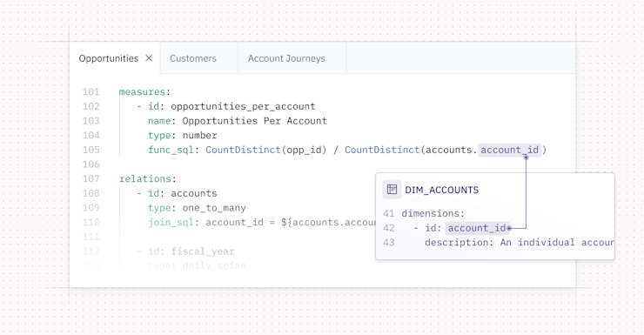Close the Opportunities tab

(149, 58)
